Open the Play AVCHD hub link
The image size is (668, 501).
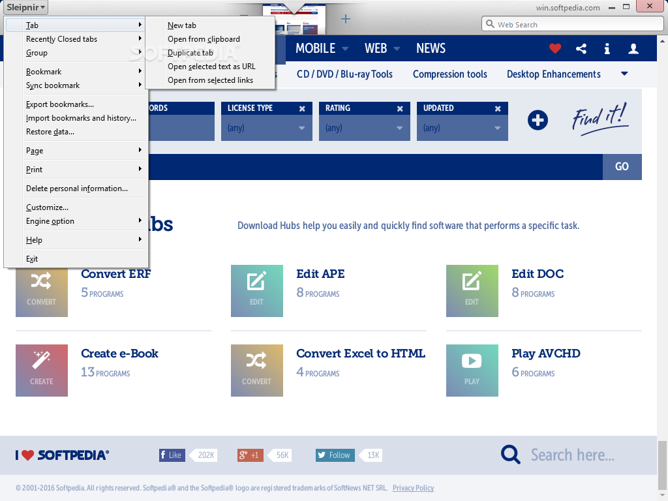[x=546, y=354]
